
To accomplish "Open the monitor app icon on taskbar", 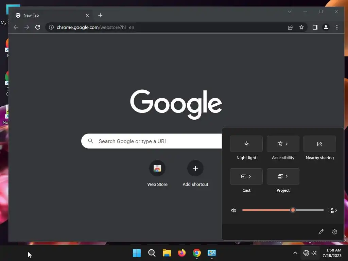I will point(212,253).
